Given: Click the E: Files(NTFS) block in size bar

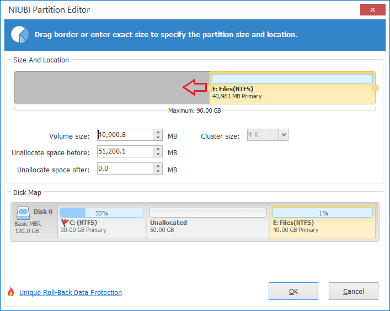Looking at the screenshot, I should (x=292, y=88).
